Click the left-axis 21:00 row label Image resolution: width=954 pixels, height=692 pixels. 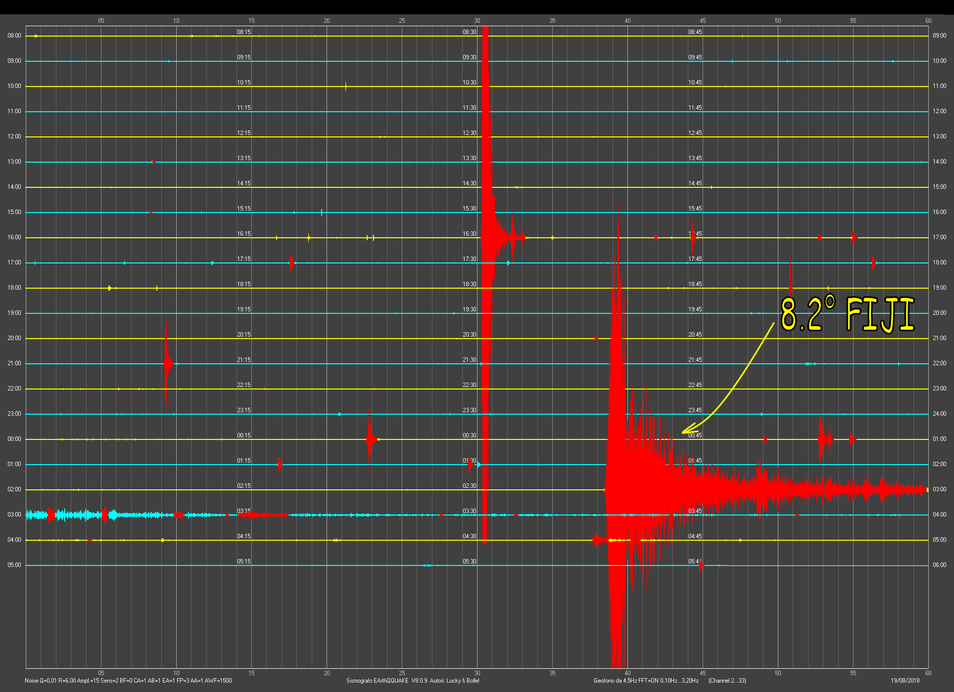click(14, 363)
